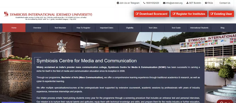Open the Eligibility menu item
Image resolution: width=236 pixels, height=103 pixels.
(x=130, y=28)
